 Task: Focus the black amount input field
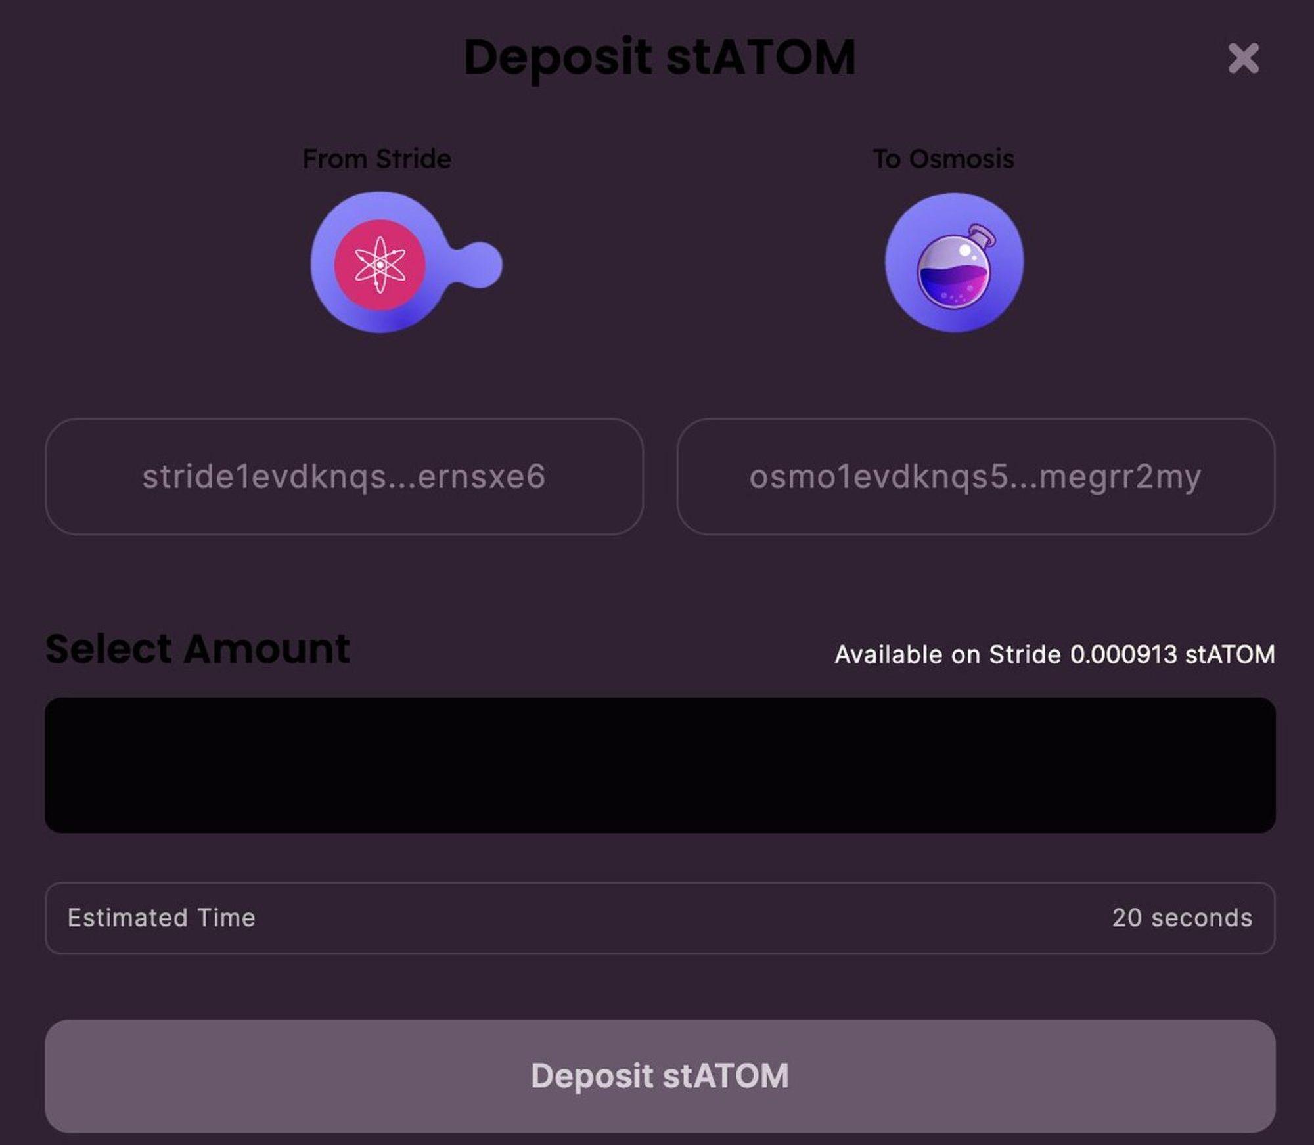[660, 765]
